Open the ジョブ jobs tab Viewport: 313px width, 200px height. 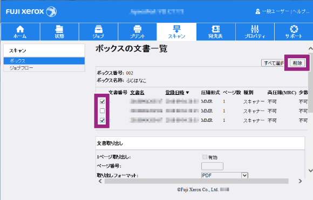pos(98,32)
